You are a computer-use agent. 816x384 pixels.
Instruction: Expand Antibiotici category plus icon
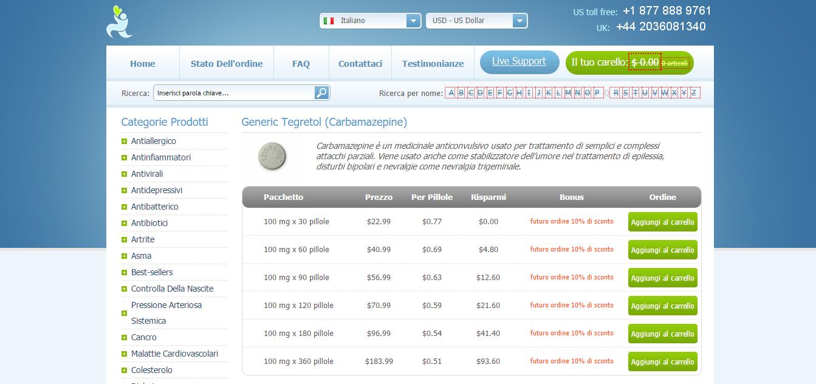point(124,224)
